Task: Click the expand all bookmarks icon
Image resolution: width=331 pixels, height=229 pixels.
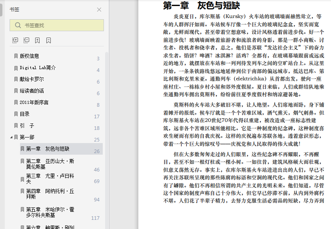Action: pyautogui.click(x=15, y=40)
